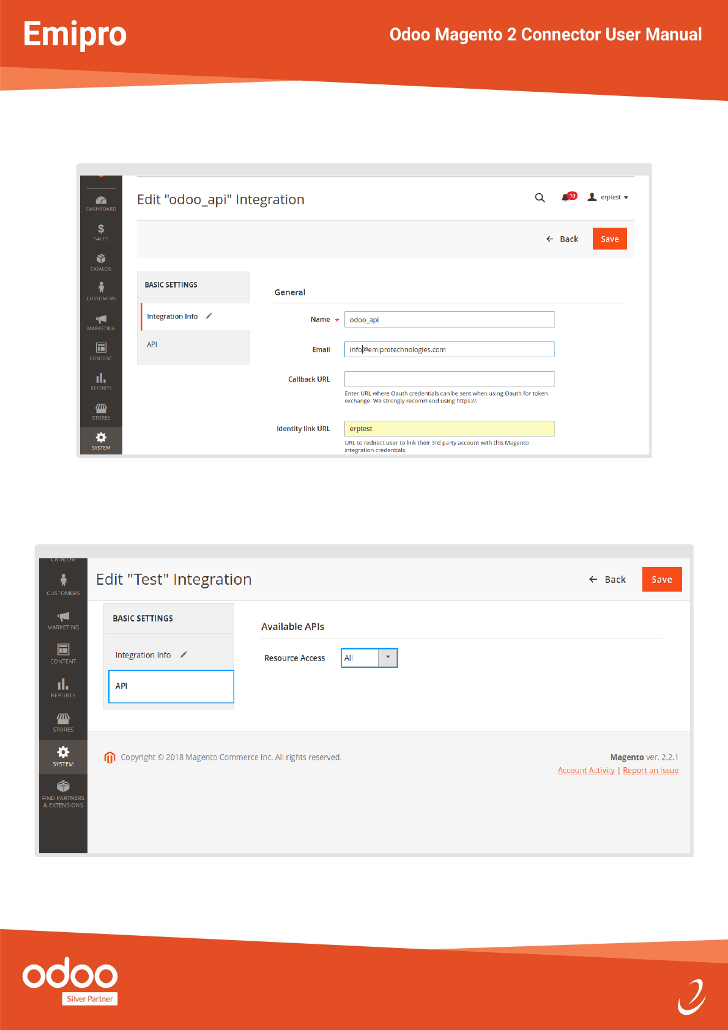This screenshot has height=1030, width=728.
Task: Click the Magento logo in the footer
Action: [x=110, y=758]
